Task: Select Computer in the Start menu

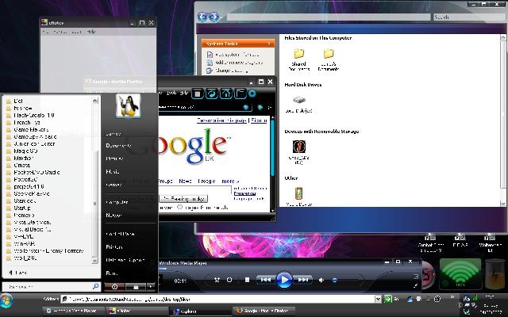Action: point(117,202)
